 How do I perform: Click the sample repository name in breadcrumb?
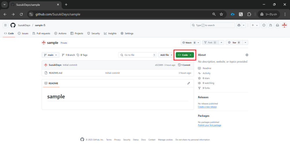(39, 25)
